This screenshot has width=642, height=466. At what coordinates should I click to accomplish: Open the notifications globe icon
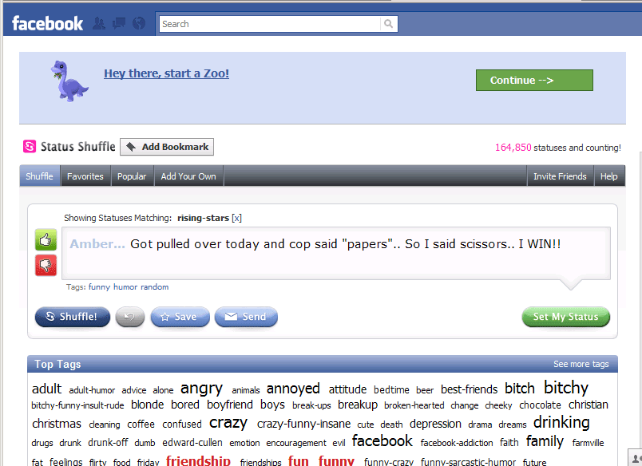pos(139,23)
